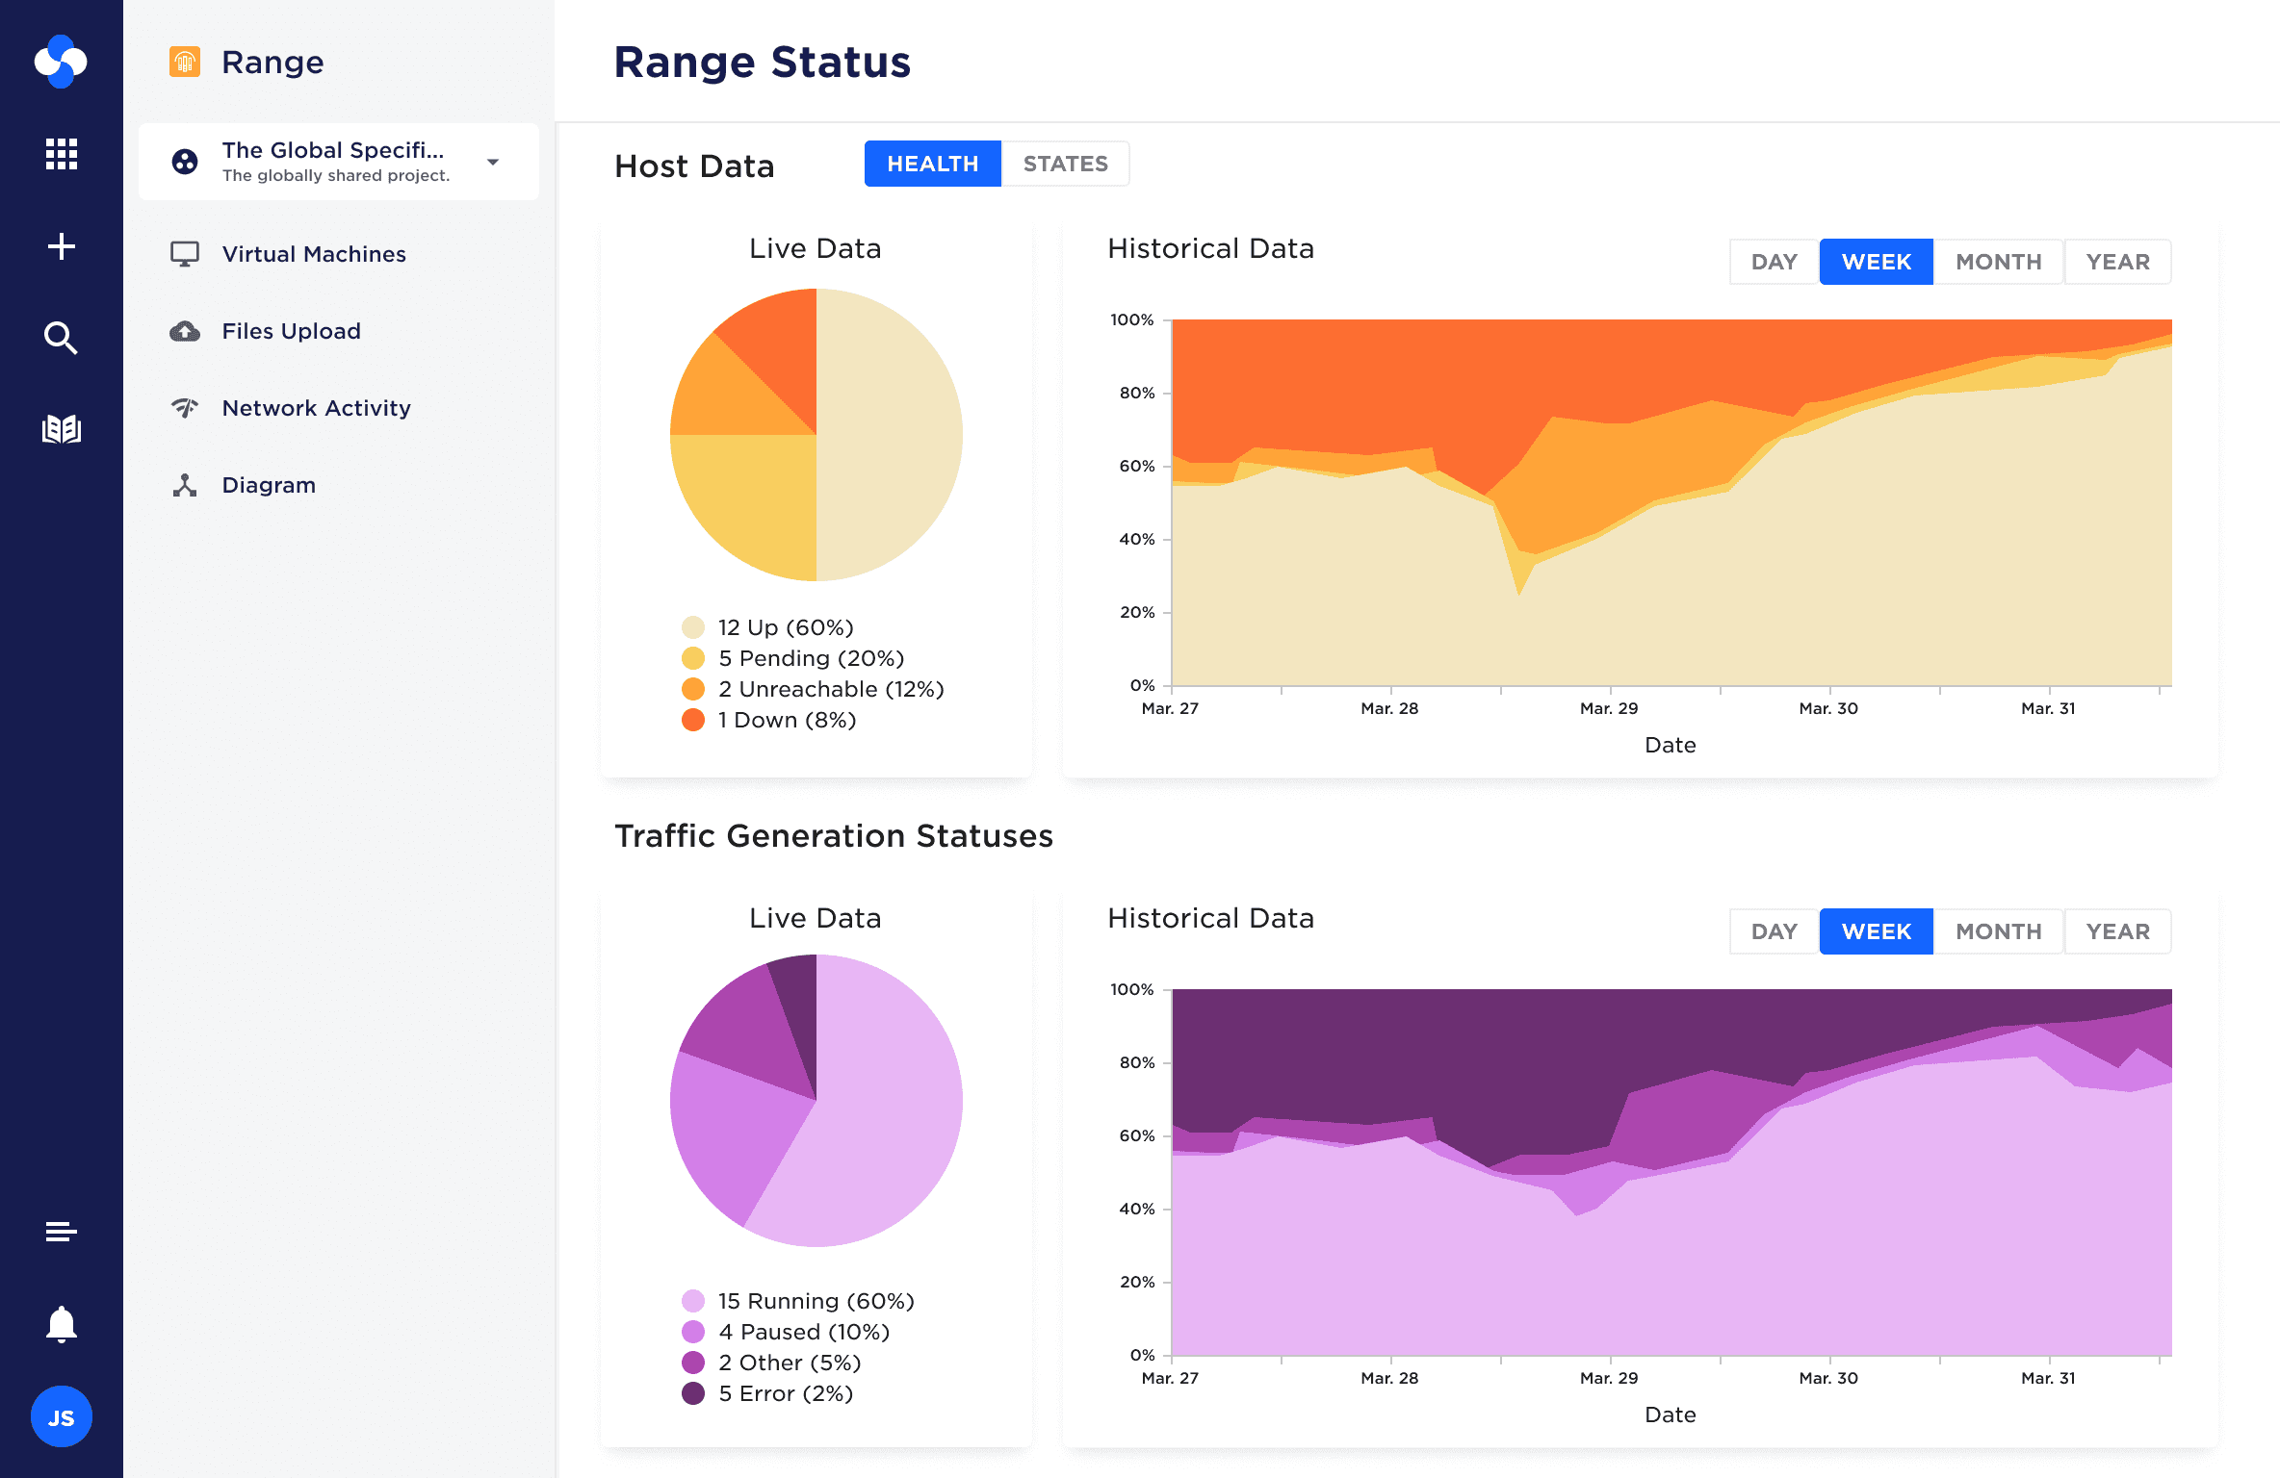Click the 'Host Data' section label
The height and width of the screenshot is (1478, 2280).
click(694, 166)
